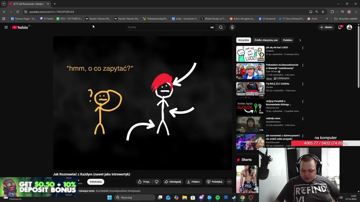Click the #socialskills hashtag
Viewport: 360px width, 202px height.
(102, 191)
